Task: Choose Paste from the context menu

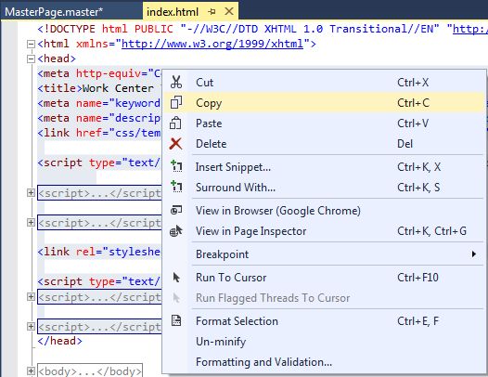Action: click(x=324, y=123)
